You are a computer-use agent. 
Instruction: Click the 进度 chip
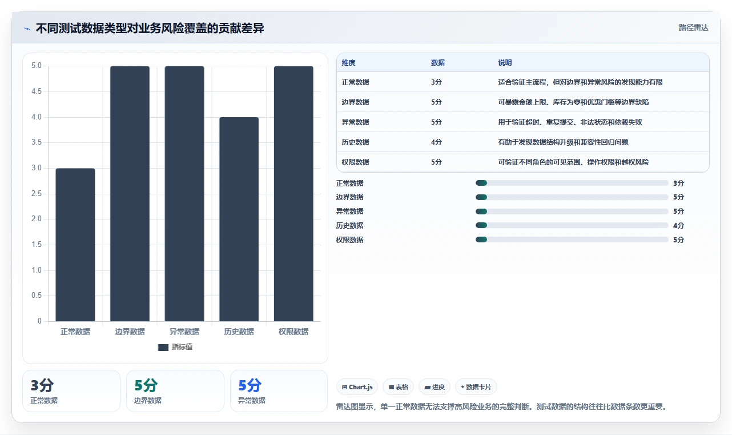pyautogui.click(x=435, y=387)
